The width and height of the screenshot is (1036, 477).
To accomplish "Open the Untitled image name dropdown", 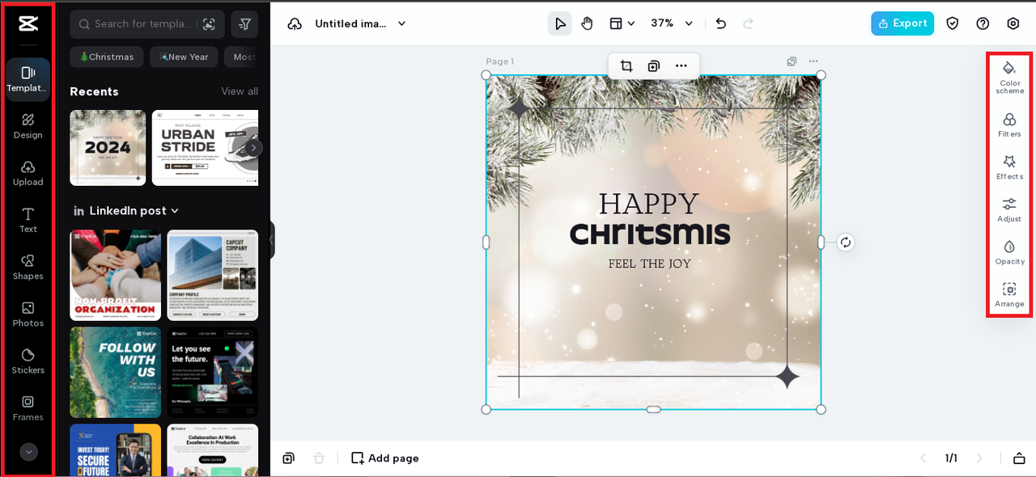I will (361, 23).
